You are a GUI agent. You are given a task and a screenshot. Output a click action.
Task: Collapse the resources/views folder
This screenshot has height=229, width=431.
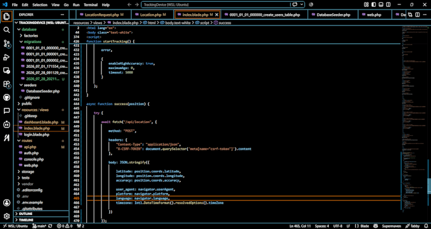click(x=41, y=110)
